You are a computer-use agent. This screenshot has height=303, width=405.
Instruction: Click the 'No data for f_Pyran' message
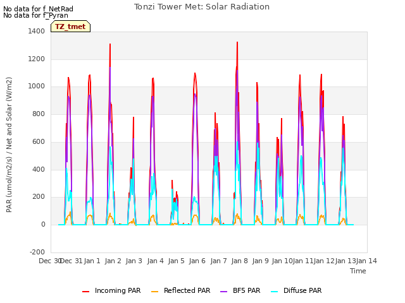click(x=35, y=15)
